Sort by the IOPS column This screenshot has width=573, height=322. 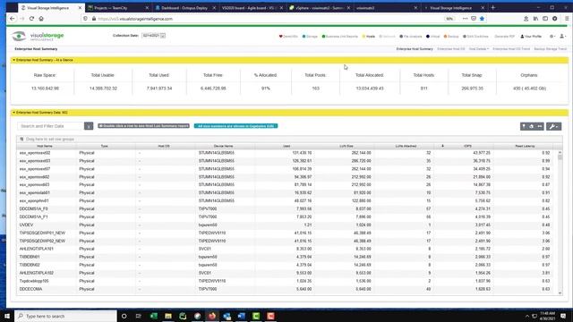(467, 146)
